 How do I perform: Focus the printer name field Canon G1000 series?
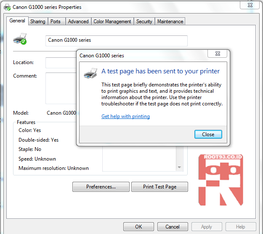click(x=117, y=40)
